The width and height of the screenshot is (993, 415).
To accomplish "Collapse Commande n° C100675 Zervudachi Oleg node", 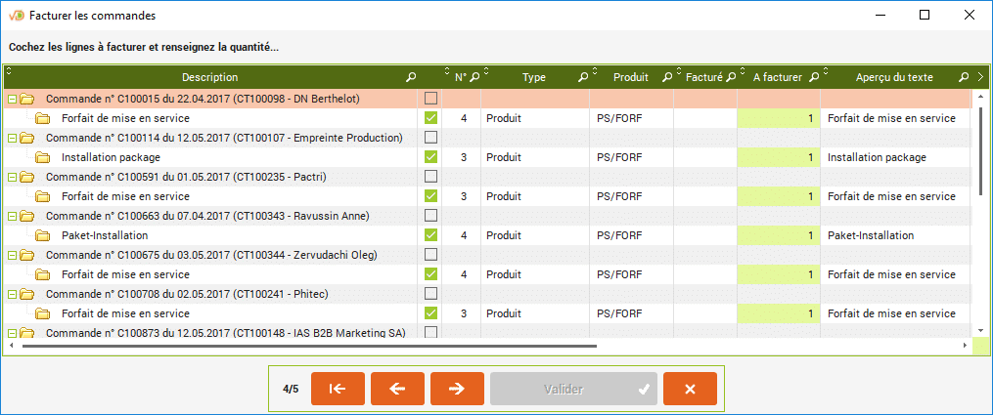I will (12, 255).
